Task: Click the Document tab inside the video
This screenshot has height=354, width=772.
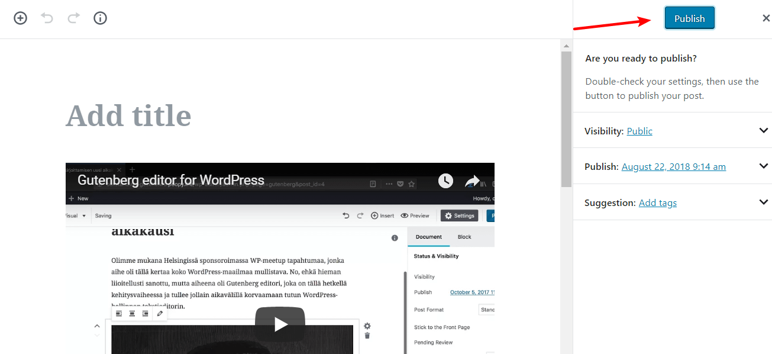Action: [429, 237]
